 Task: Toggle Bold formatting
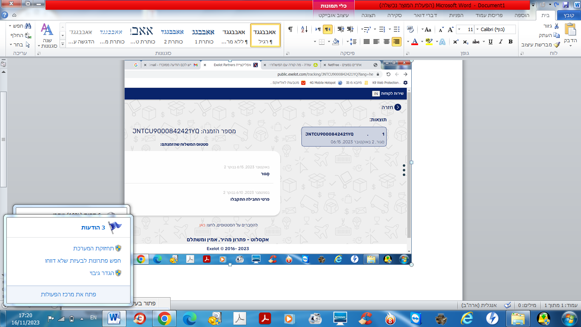[510, 42]
